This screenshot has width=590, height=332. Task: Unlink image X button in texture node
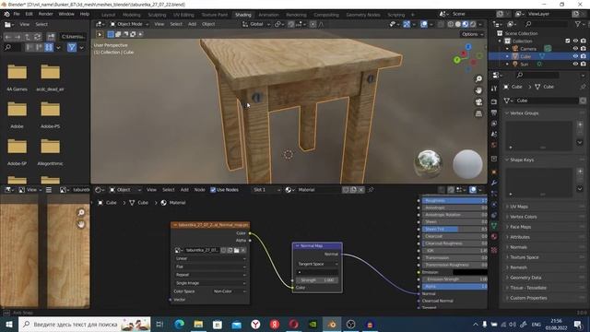[243, 250]
